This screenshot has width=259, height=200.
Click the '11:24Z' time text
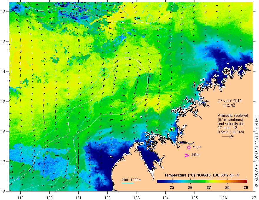[229, 105]
